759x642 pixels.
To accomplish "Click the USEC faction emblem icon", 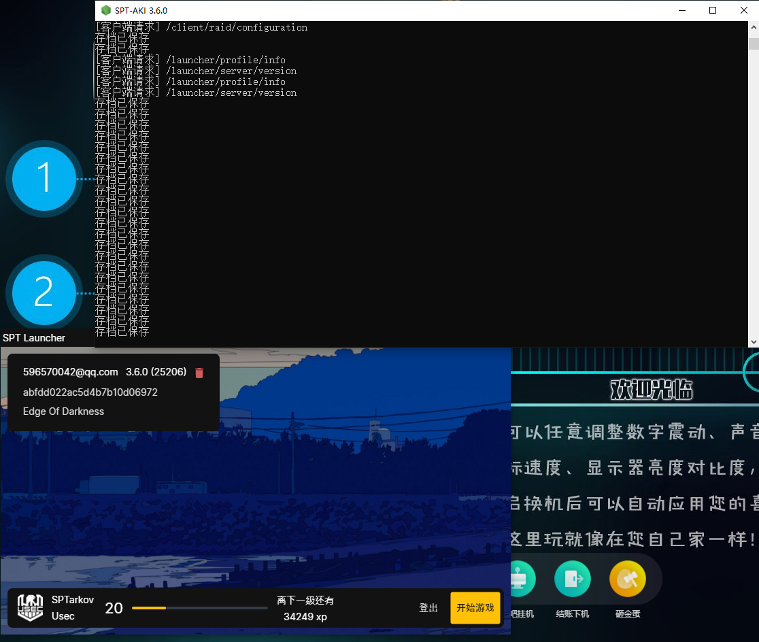I will tap(30, 607).
